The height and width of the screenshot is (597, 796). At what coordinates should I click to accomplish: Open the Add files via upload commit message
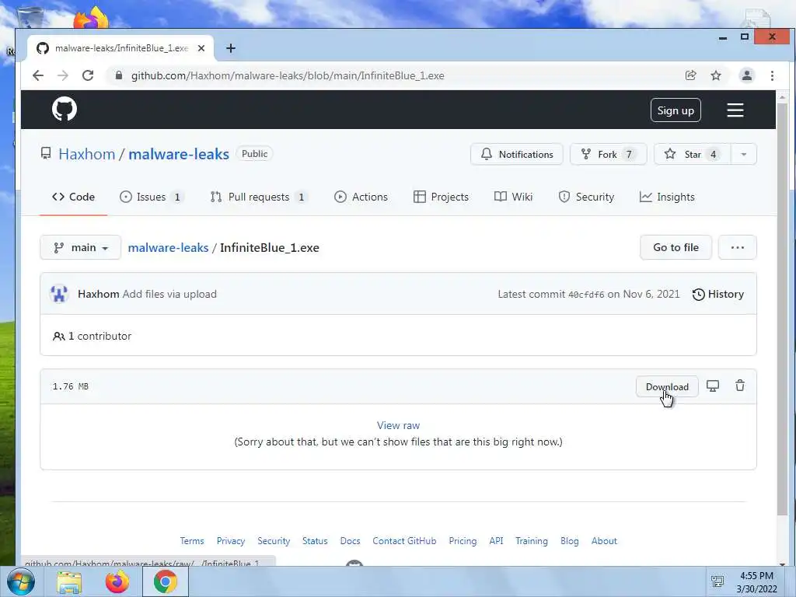click(169, 295)
